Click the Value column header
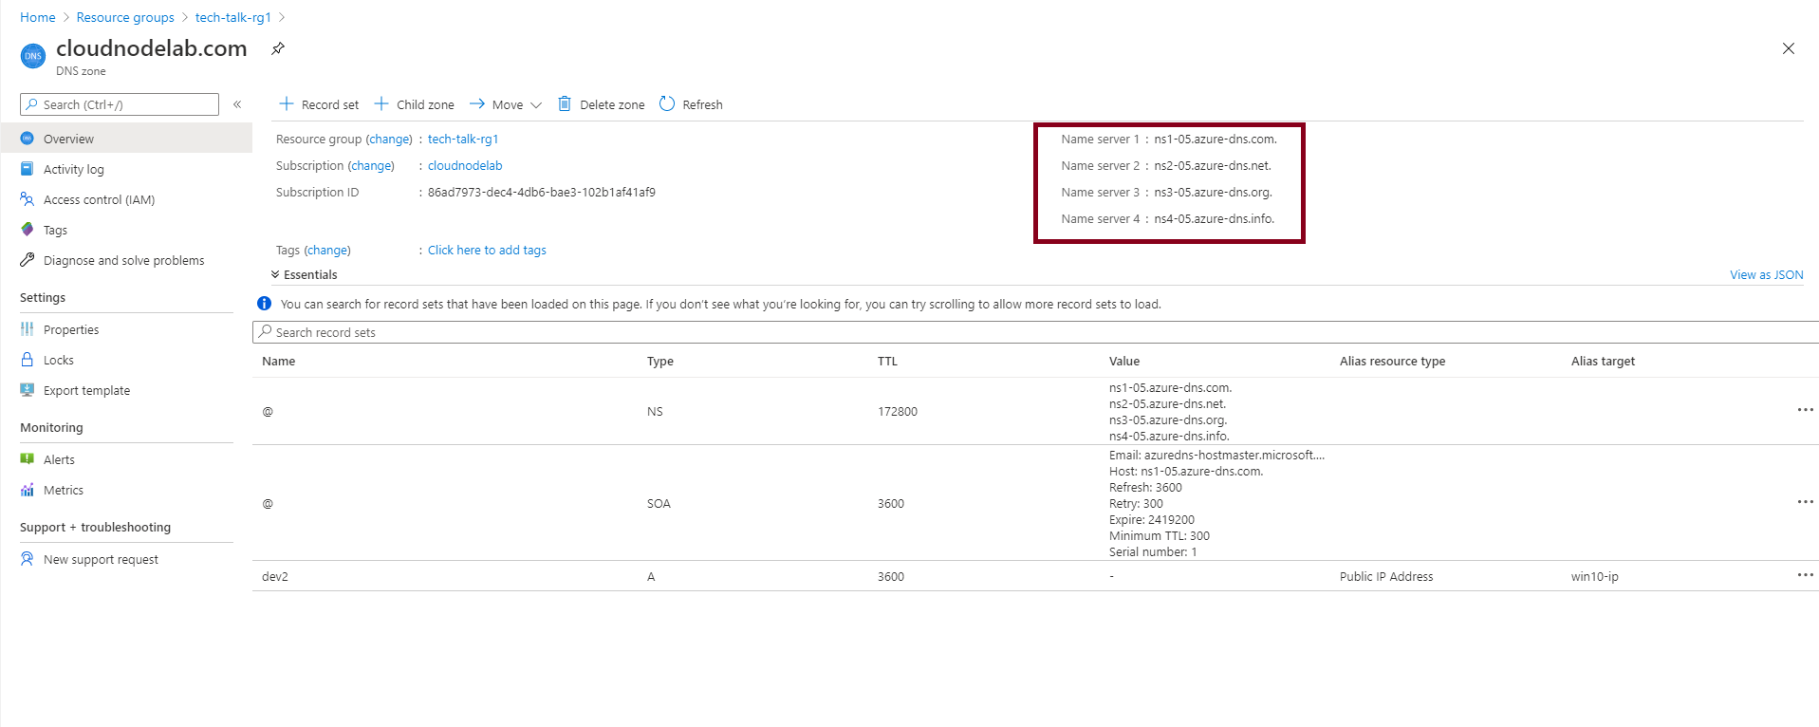The image size is (1819, 727). click(x=1124, y=361)
